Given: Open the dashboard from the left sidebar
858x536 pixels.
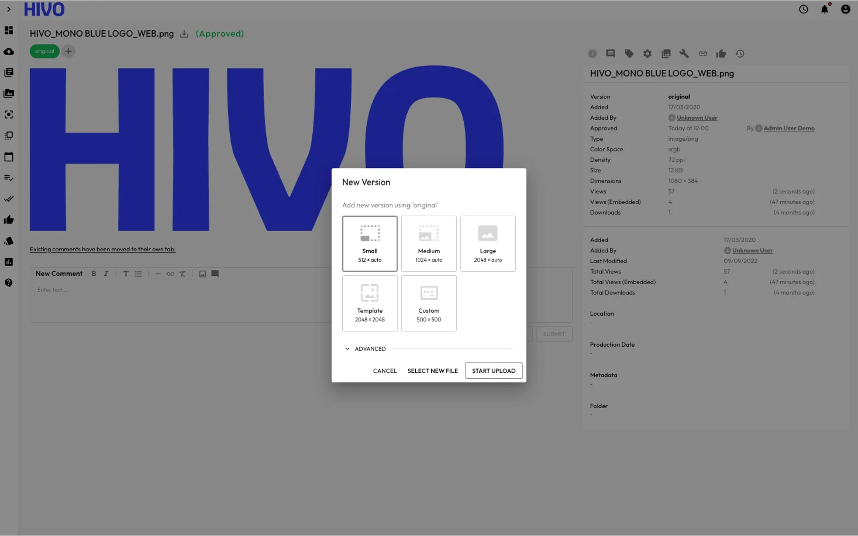Looking at the screenshot, I should tap(9, 30).
